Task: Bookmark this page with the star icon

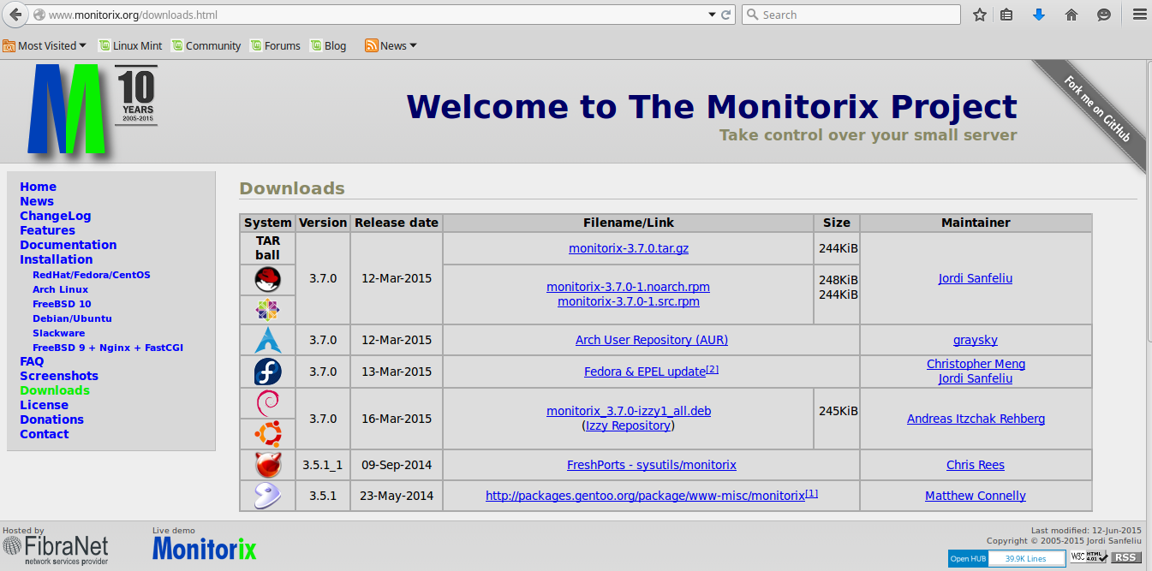Action: click(x=980, y=15)
